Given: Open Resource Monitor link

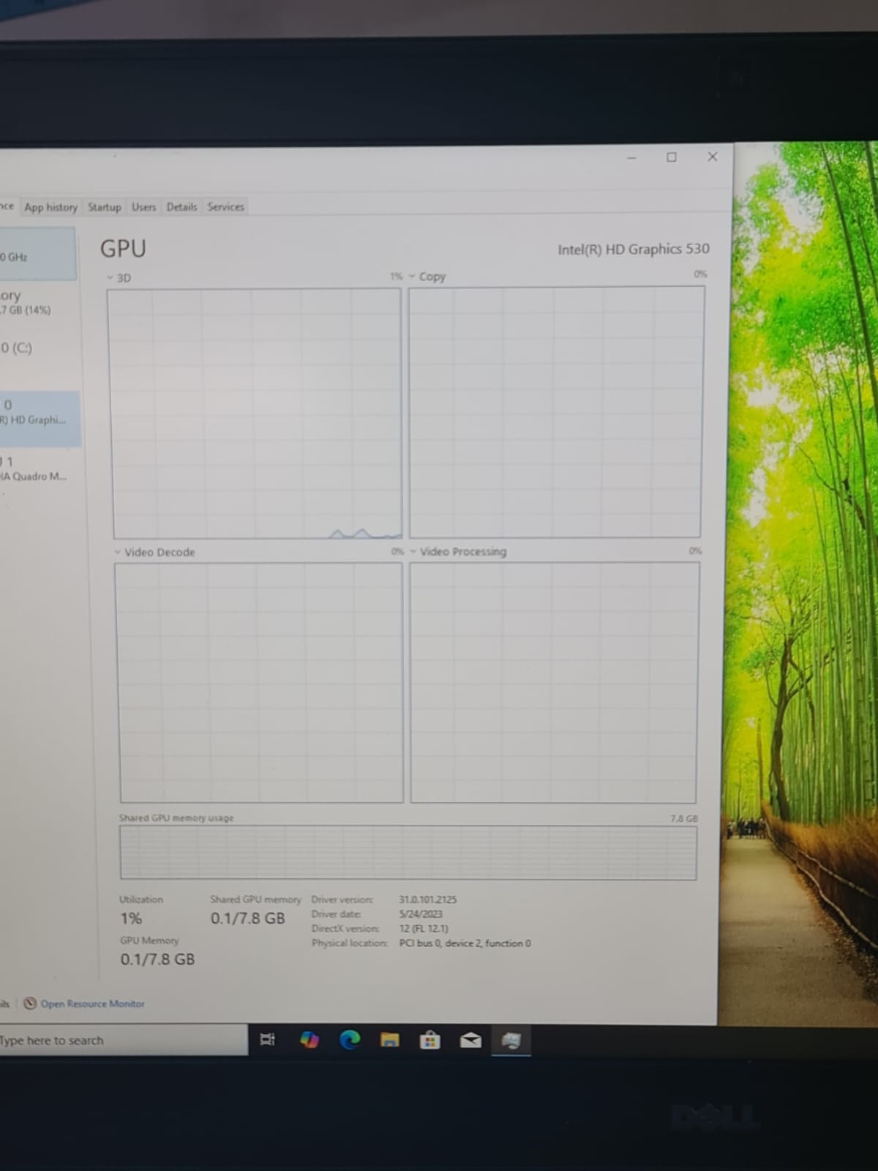Looking at the screenshot, I should pos(92,1003).
